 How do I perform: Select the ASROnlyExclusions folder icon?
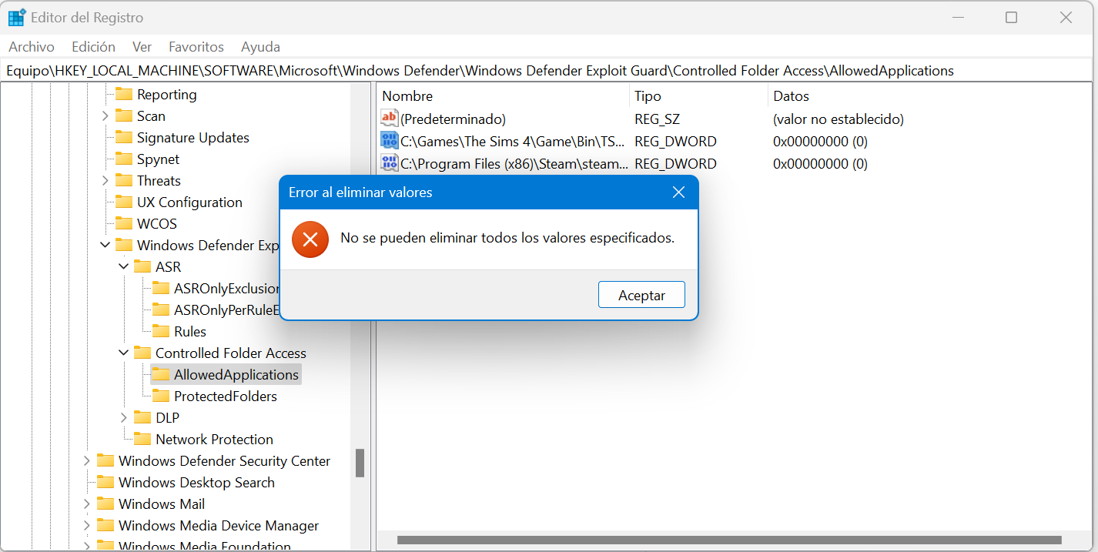click(x=161, y=289)
